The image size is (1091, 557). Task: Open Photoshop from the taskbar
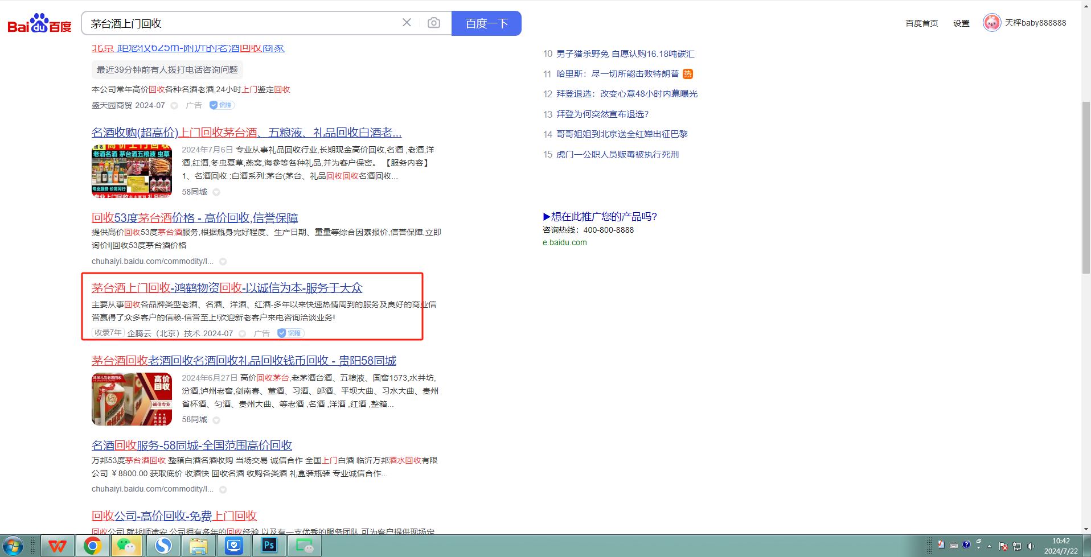click(x=269, y=546)
